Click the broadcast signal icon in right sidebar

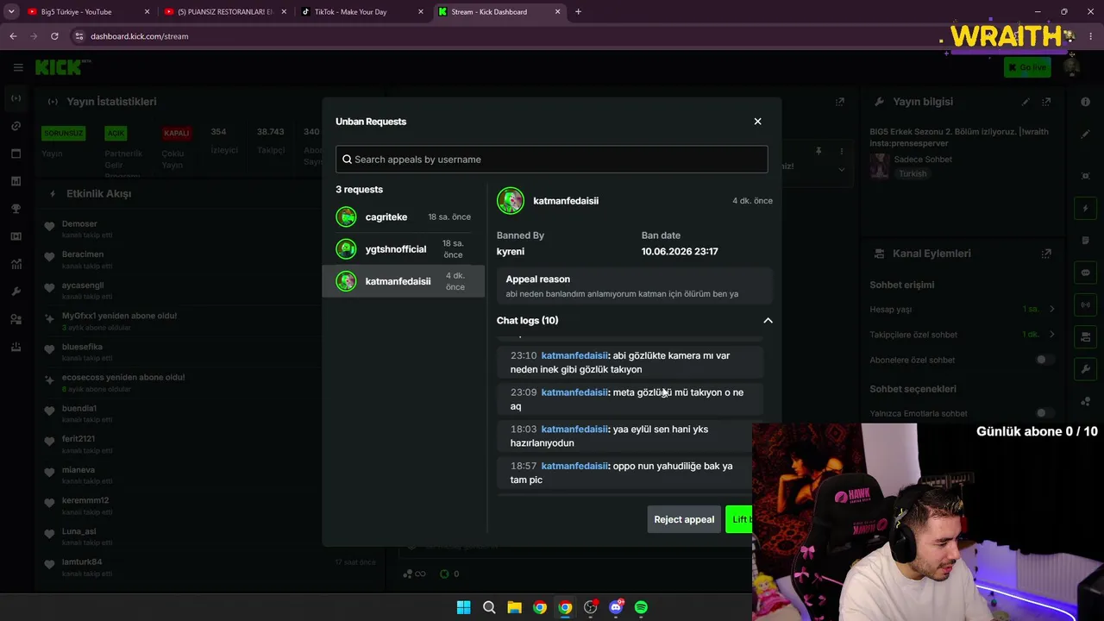pos(1085,304)
